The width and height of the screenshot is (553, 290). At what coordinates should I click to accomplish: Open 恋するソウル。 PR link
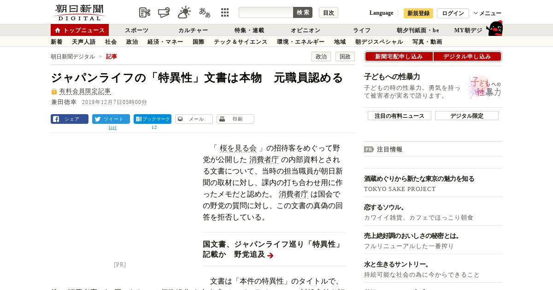tap(385, 207)
